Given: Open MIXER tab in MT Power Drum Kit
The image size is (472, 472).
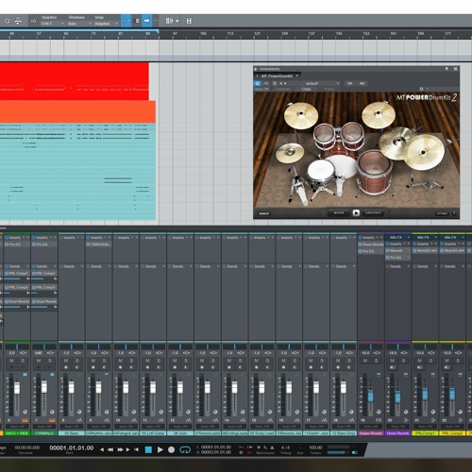Looking at the screenshot, I should (339, 213).
